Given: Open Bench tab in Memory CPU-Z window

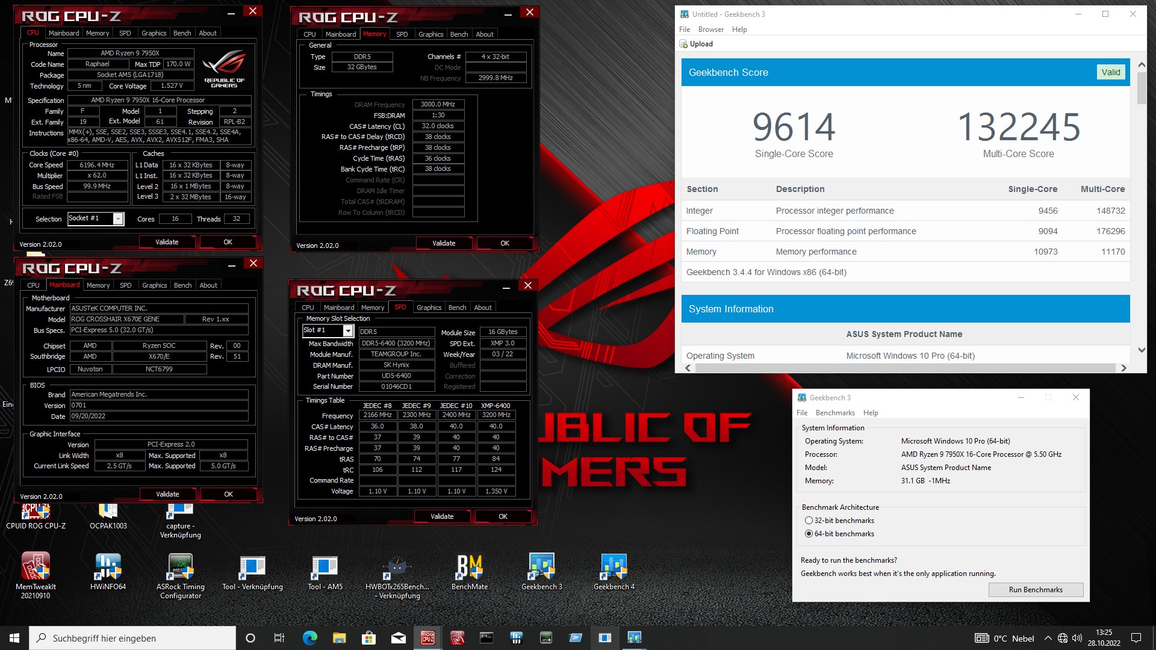Looking at the screenshot, I should pyautogui.click(x=459, y=34).
